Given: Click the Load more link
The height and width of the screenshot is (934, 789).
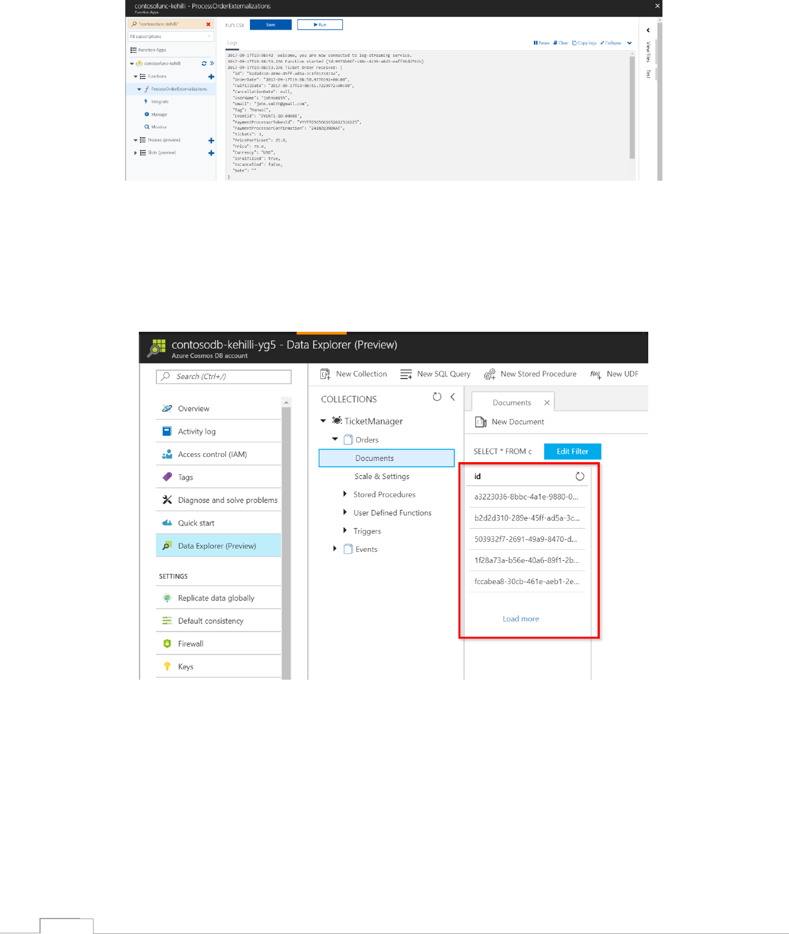Looking at the screenshot, I should [521, 618].
